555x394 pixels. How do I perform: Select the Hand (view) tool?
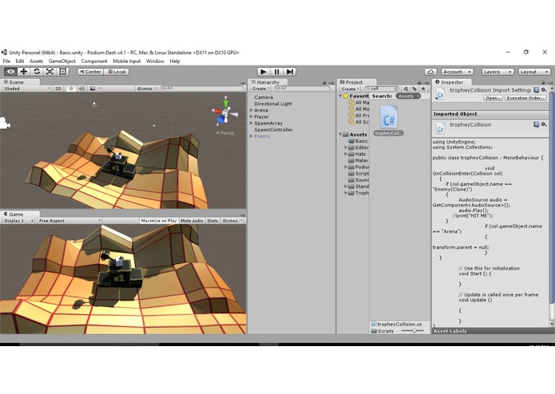10,72
